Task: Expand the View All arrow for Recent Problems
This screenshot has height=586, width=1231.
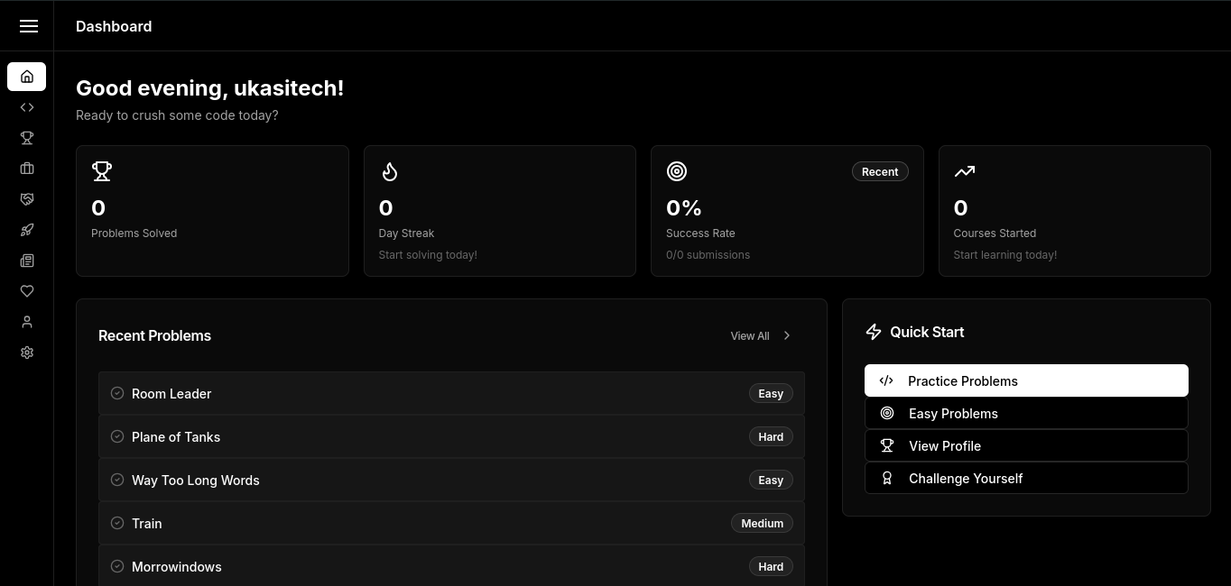Action: coord(786,335)
